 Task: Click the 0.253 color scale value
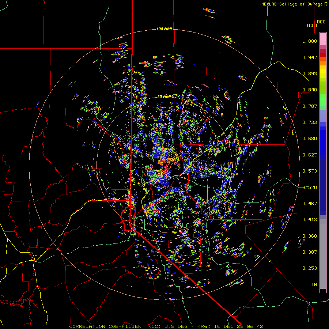tap(310, 268)
